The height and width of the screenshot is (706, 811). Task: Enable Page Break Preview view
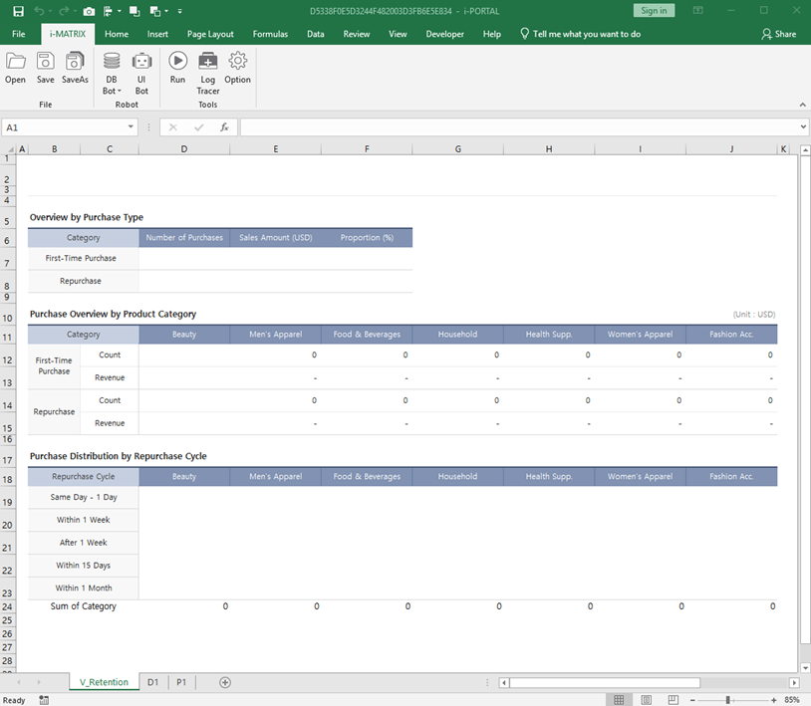tap(673, 699)
